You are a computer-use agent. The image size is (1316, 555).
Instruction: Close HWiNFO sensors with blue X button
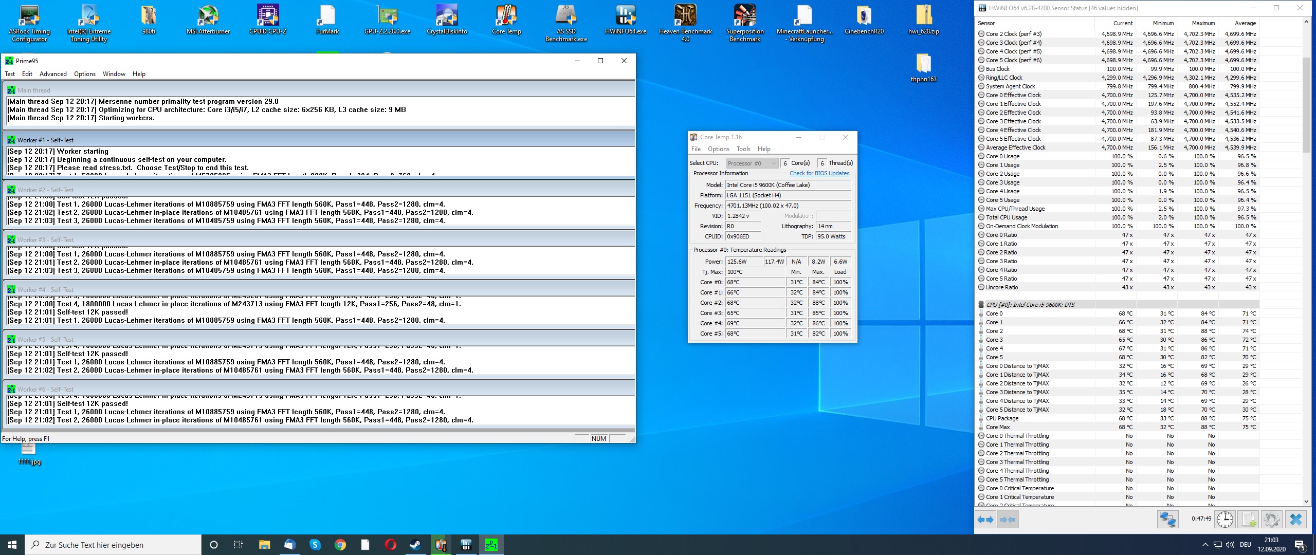[1296, 520]
